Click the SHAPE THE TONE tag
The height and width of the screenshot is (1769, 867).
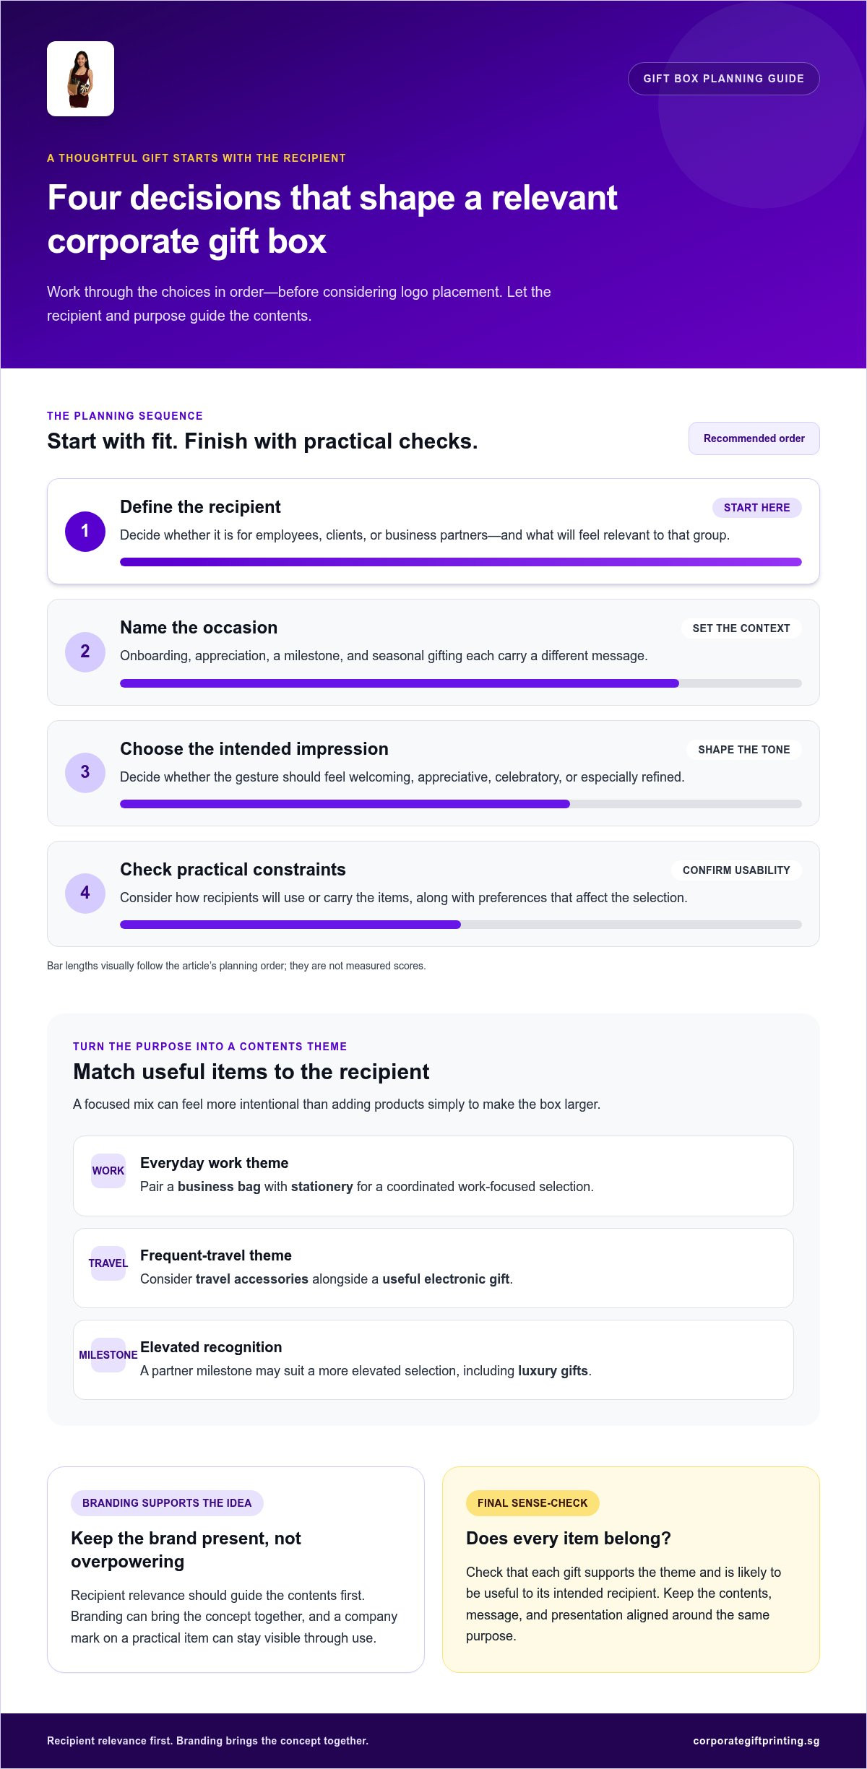tap(743, 750)
